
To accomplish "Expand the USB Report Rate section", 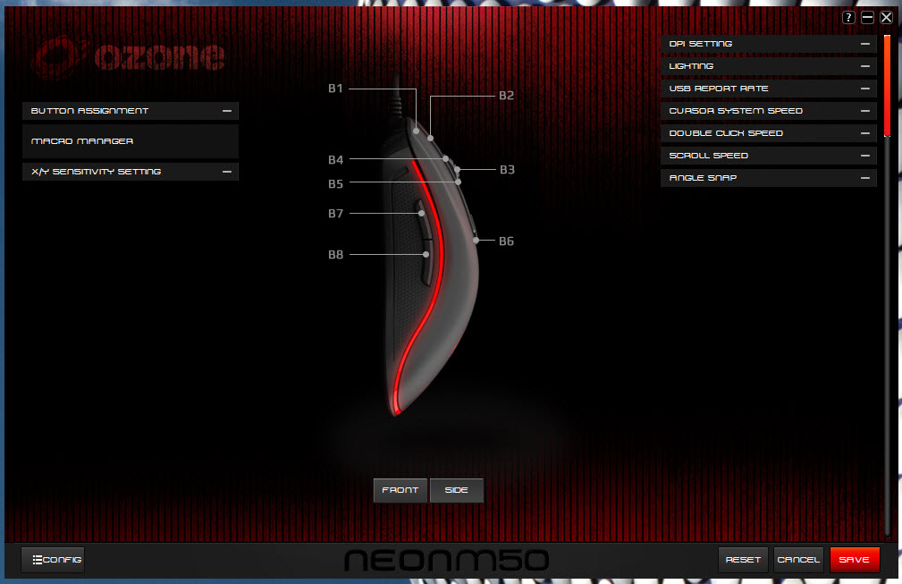I will tap(769, 89).
